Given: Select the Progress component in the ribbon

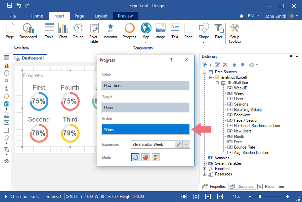Looking at the screenshot, I should click(x=129, y=31).
